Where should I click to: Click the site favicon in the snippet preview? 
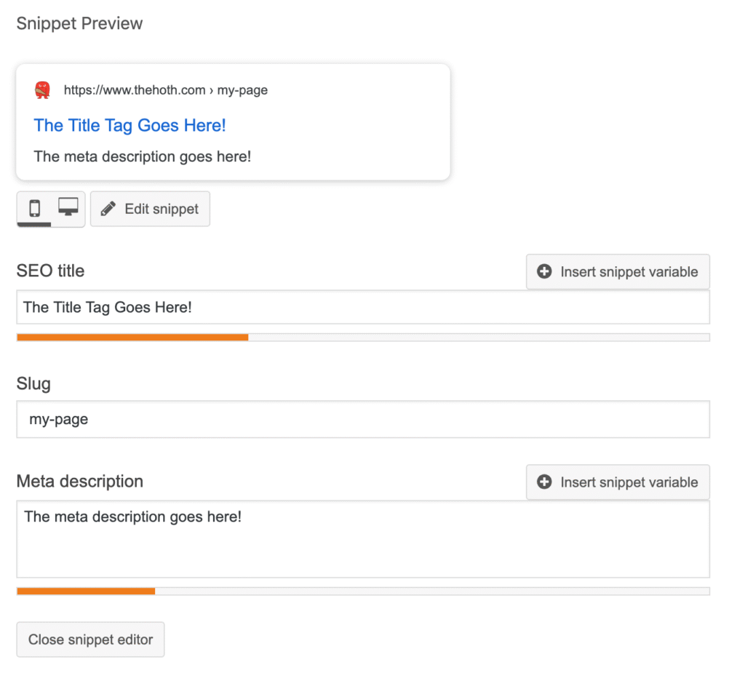tap(42, 89)
